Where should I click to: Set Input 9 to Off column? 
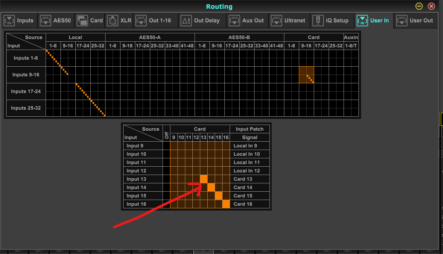point(167,146)
